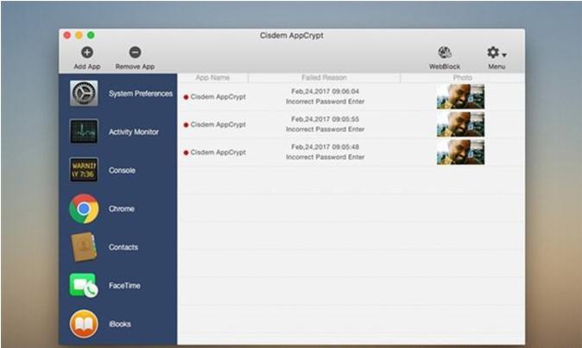Sort by App Name column header

[212, 78]
